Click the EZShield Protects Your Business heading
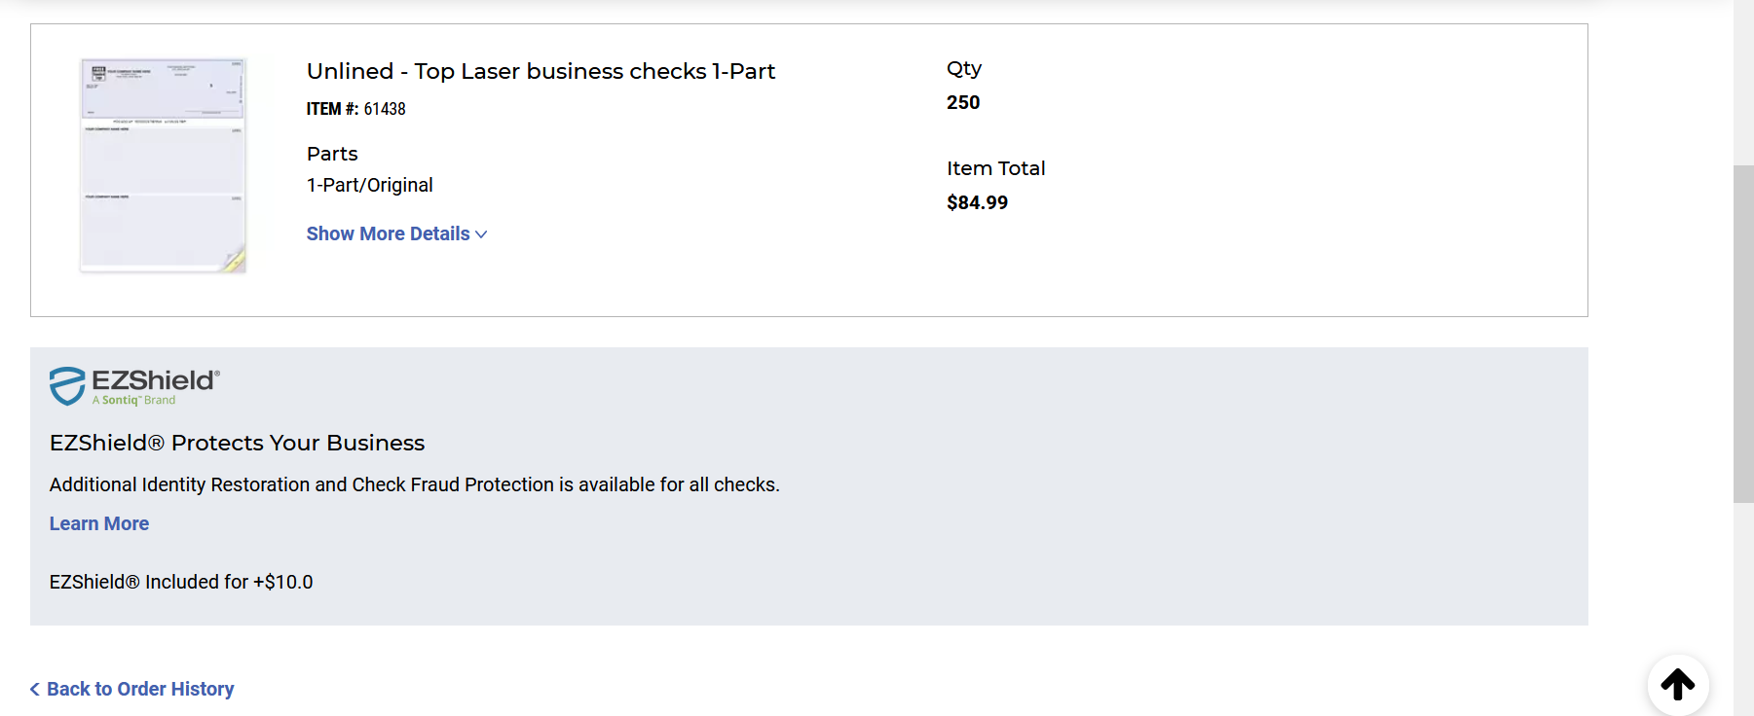The image size is (1754, 716). click(238, 443)
